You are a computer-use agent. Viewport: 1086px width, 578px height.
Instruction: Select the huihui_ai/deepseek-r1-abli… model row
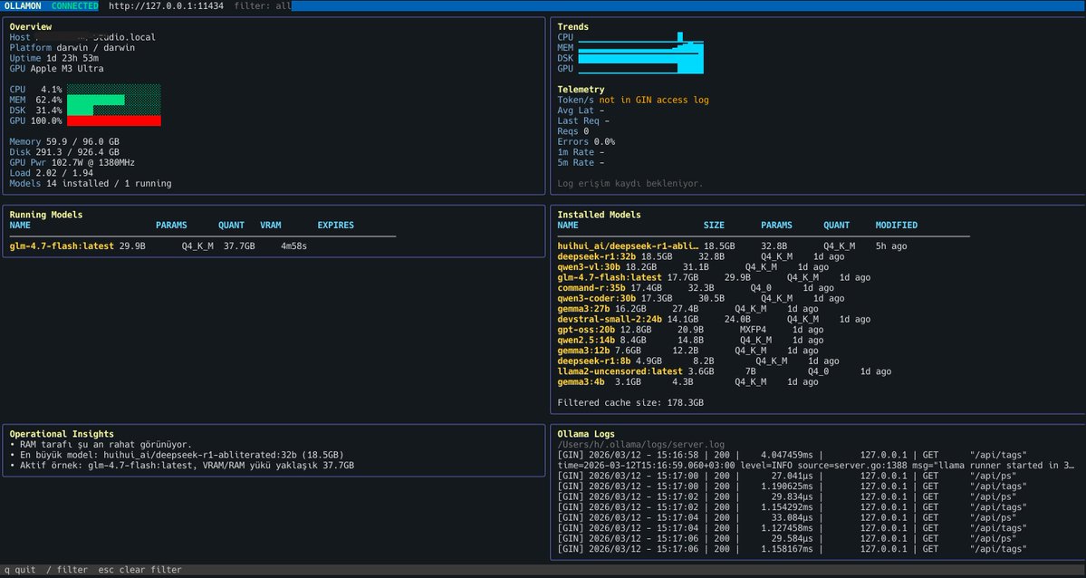(732, 246)
